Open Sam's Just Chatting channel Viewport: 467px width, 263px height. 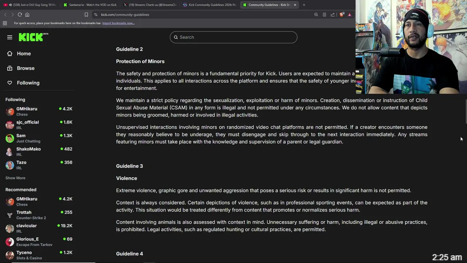[39, 138]
